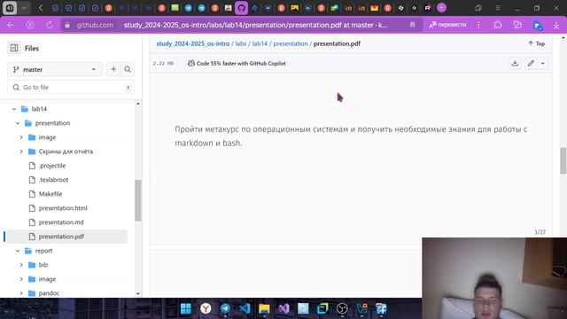Edit the file with pencil icon
This screenshot has width=567, height=319.
point(531,63)
